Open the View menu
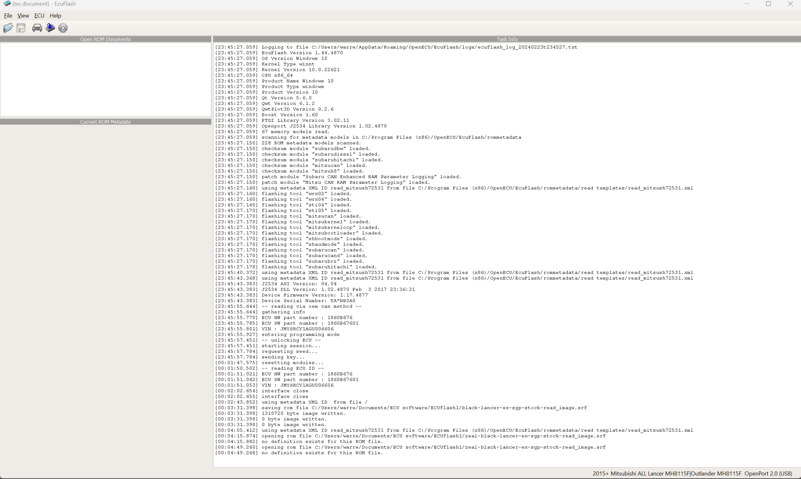Screen dimensions: 801x479 [23, 16]
